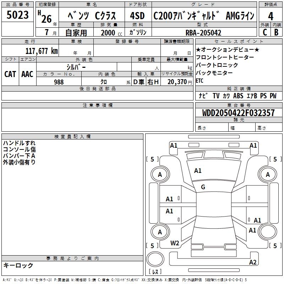Select the A1 mark on the hood
The width and height of the screenshot is (284, 284).
click(198, 171)
